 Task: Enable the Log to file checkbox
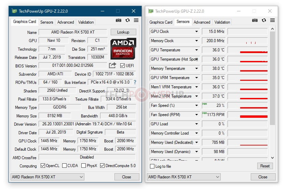(152, 166)
